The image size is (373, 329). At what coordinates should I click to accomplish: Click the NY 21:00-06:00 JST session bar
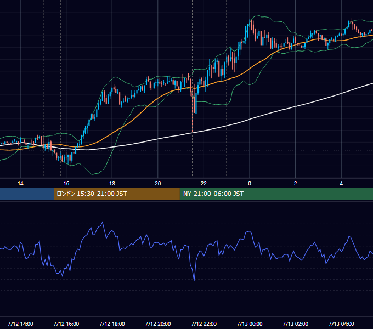[x=276, y=194]
